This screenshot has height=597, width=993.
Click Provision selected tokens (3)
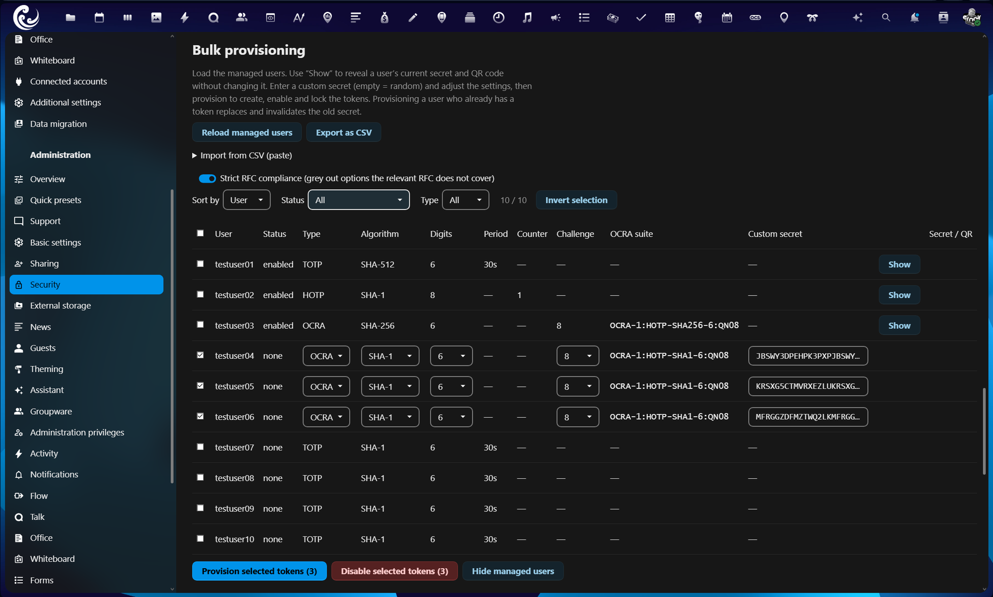[259, 571]
